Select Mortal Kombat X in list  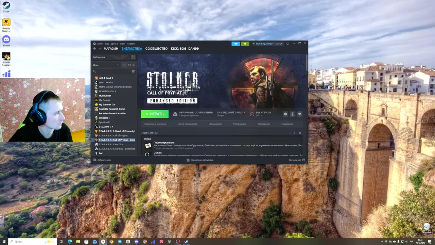pyautogui.click(x=115, y=91)
